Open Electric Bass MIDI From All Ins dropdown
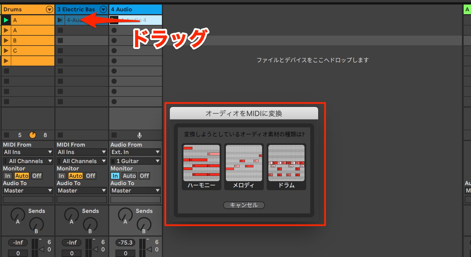 (x=82, y=152)
